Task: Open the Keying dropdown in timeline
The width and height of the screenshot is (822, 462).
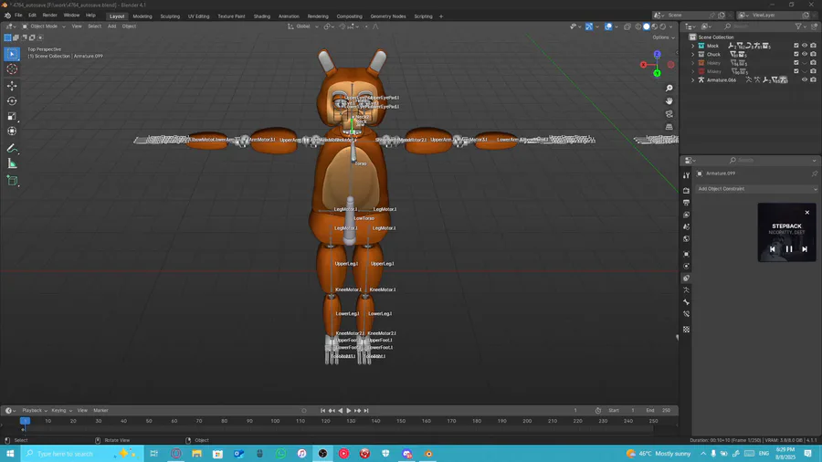Action: pos(61,411)
